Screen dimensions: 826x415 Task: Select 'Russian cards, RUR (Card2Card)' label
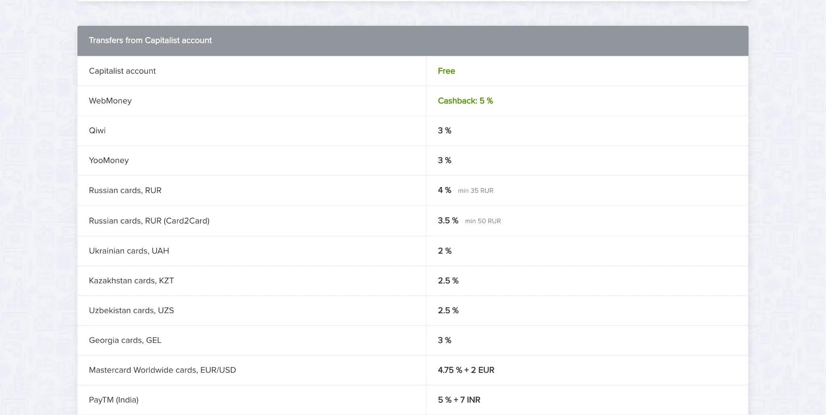[149, 221]
